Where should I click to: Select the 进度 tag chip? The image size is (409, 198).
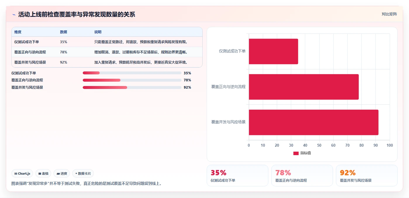coord(62,174)
